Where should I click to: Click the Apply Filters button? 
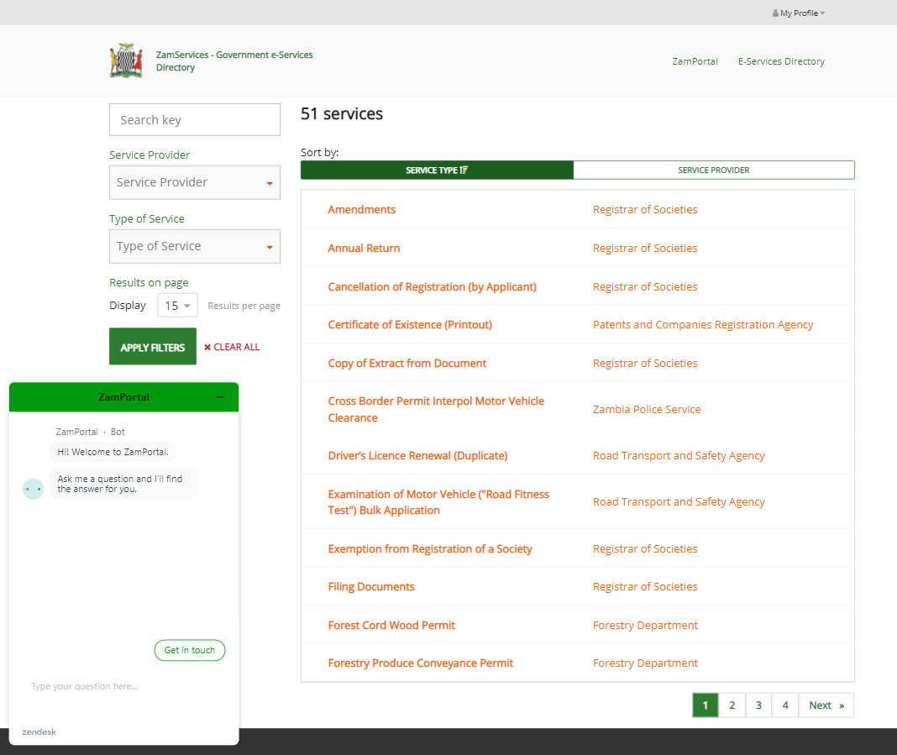pos(153,347)
